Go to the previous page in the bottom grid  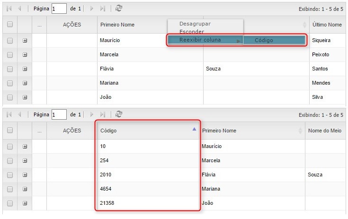(x=19, y=114)
